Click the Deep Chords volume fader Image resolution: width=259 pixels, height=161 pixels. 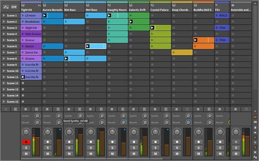[188, 142]
